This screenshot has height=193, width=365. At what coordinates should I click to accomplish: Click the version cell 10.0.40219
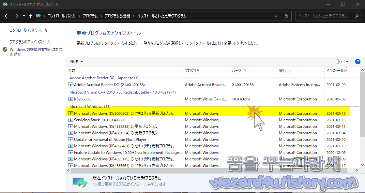[x=241, y=99]
